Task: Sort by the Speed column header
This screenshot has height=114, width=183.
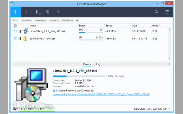Action: click(109, 26)
